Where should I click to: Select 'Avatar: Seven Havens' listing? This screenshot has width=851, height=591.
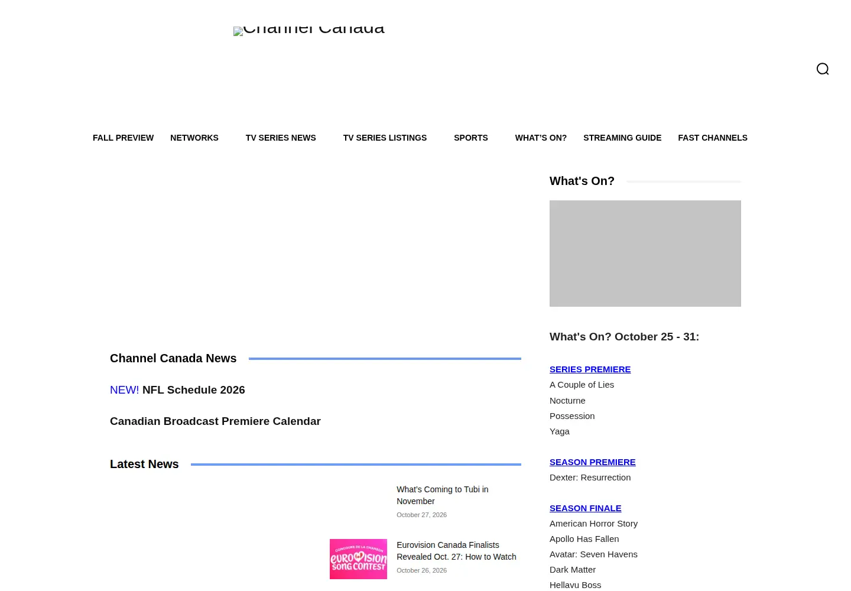[x=593, y=554]
